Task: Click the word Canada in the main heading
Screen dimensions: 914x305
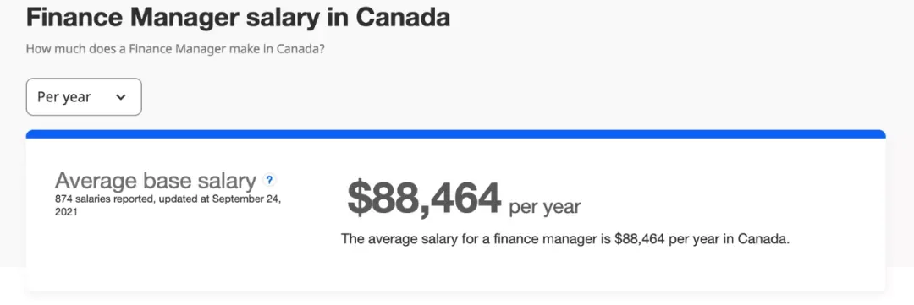Action: coord(403,18)
